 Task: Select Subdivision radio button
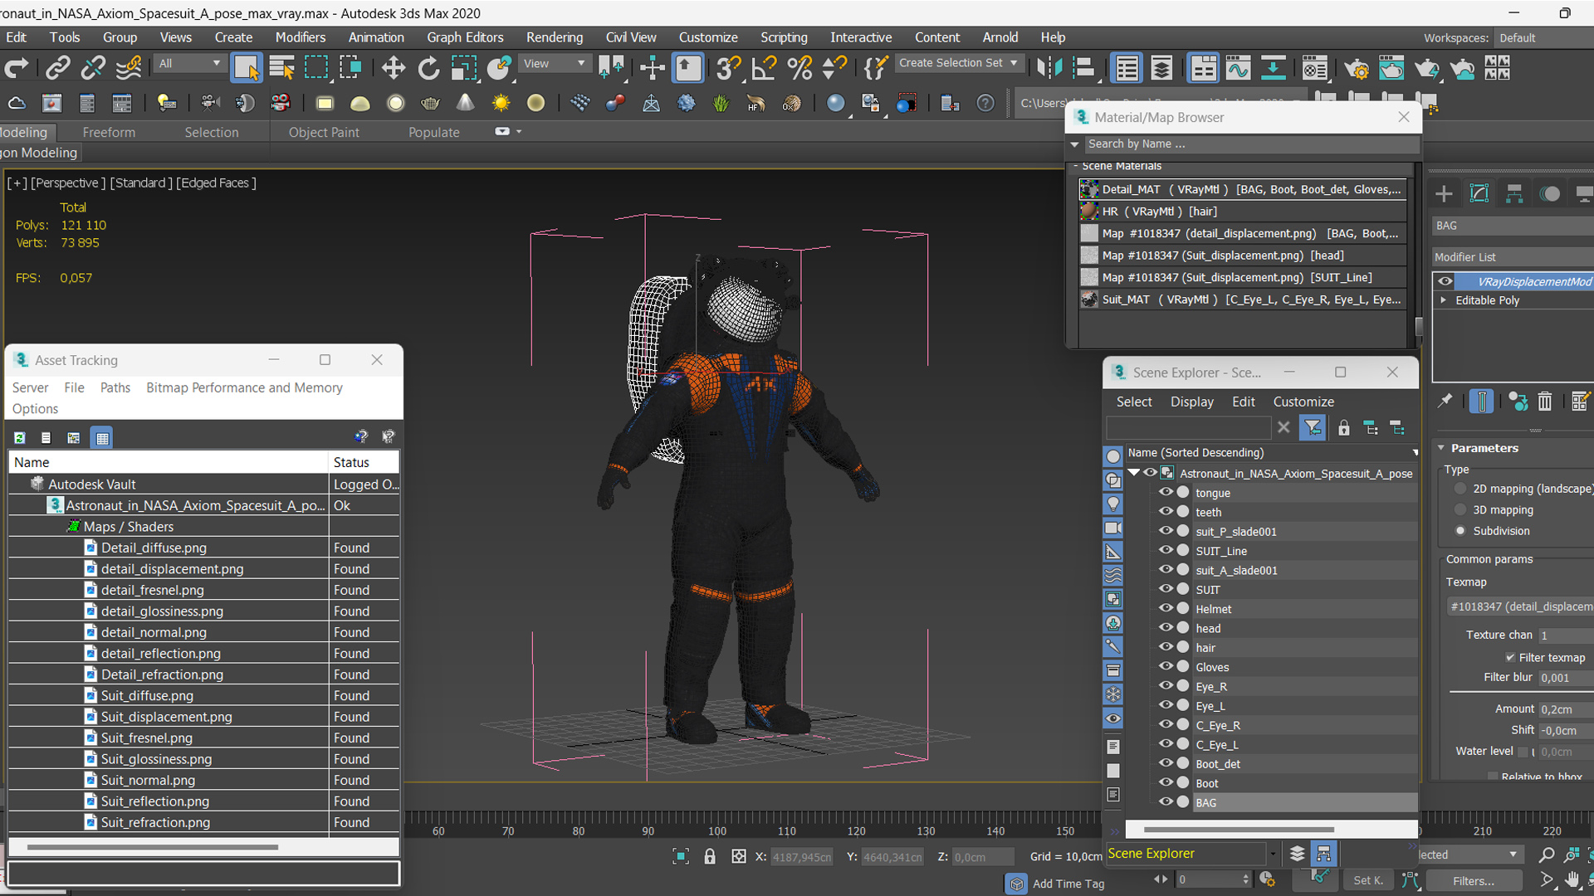click(x=1460, y=531)
